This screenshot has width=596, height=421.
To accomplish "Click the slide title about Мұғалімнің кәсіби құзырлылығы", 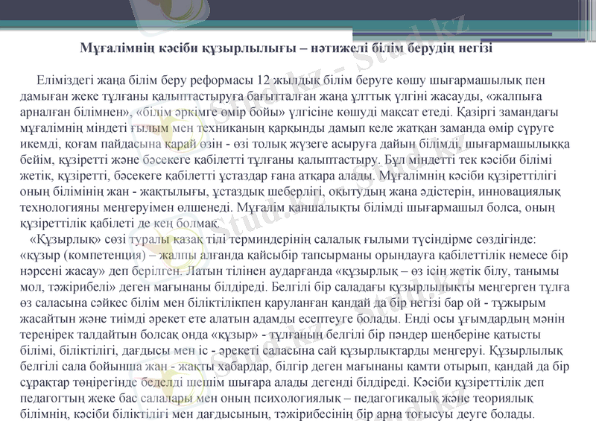I will 286,48.
